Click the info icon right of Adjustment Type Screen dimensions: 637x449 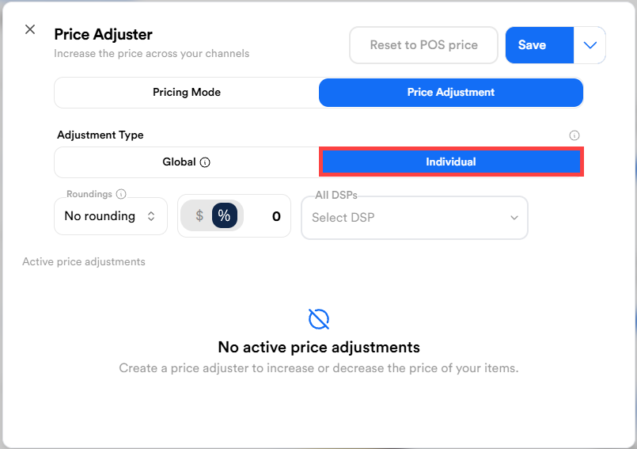pos(574,135)
